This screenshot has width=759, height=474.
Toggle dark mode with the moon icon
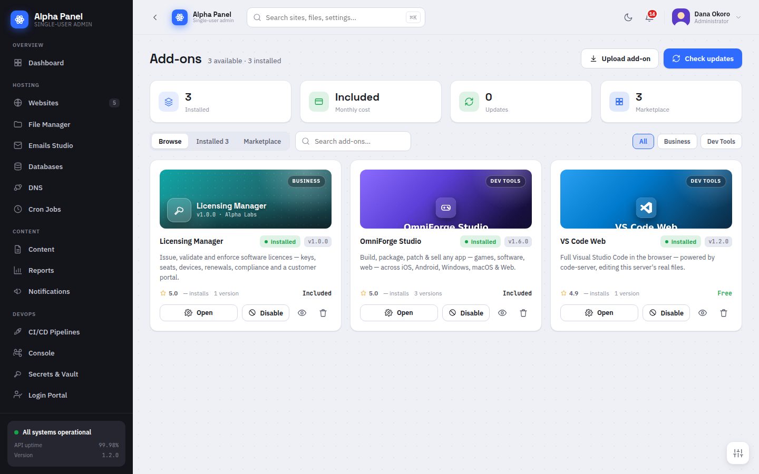click(628, 17)
